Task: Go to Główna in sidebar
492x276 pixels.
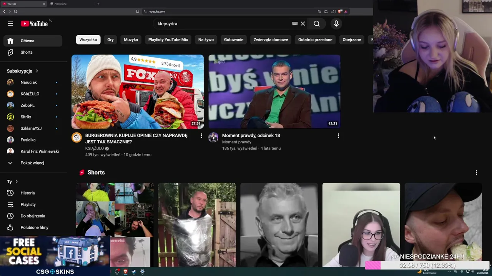Action: pos(33,41)
